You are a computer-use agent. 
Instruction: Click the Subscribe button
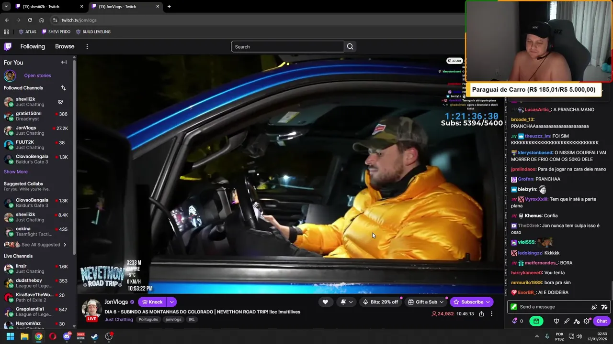point(471,302)
